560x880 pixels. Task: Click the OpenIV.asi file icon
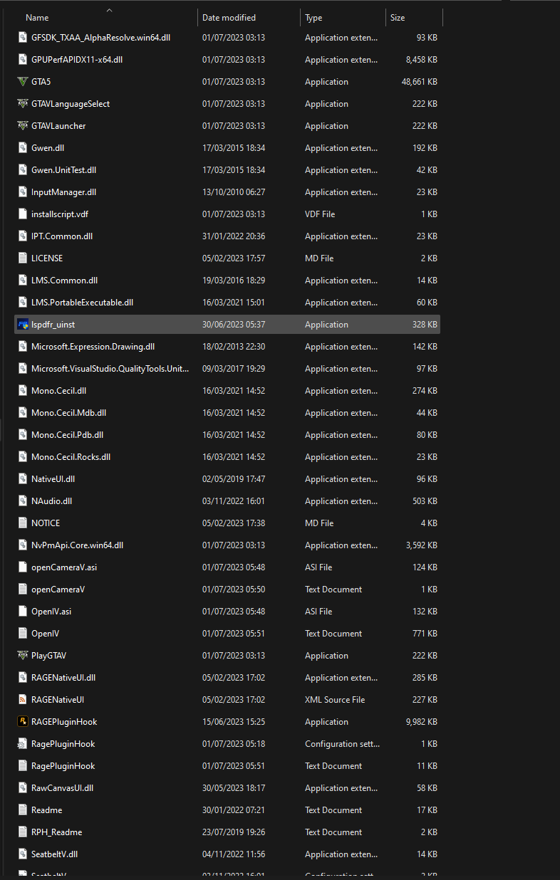click(x=23, y=612)
